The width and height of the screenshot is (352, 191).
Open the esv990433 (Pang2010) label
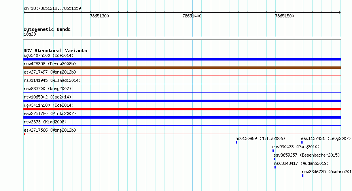(296, 147)
